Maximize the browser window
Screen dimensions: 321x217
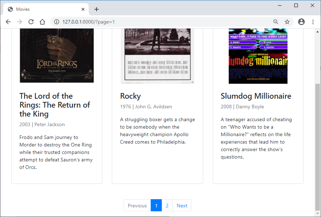point(296,6)
